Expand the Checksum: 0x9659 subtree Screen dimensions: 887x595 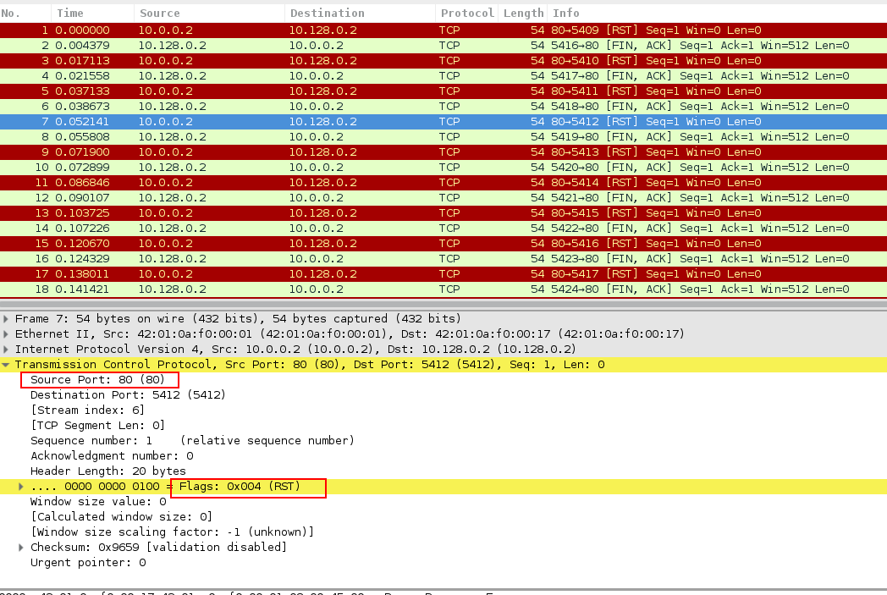[21, 548]
